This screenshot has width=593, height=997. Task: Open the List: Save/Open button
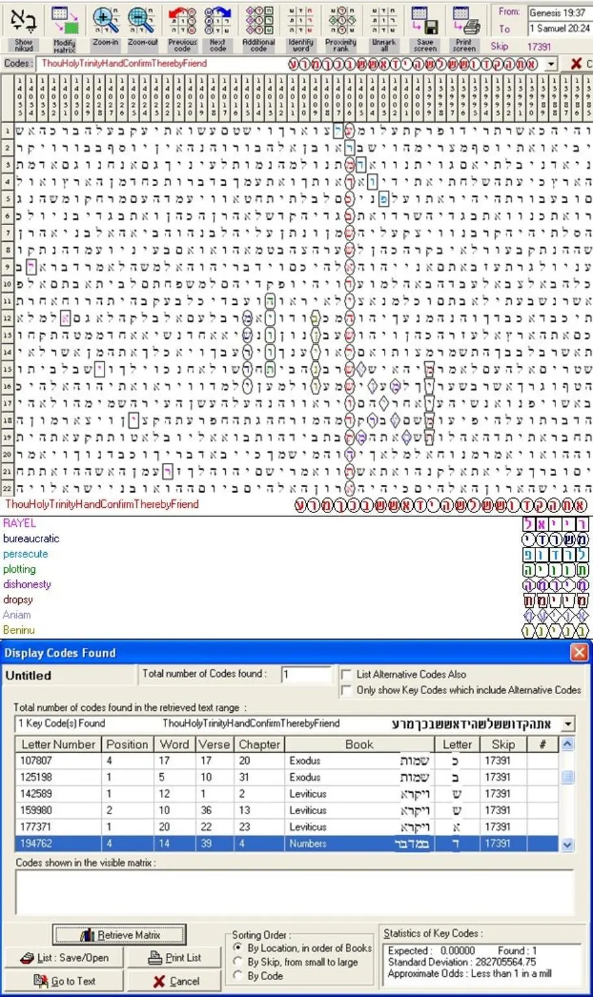coord(64,957)
